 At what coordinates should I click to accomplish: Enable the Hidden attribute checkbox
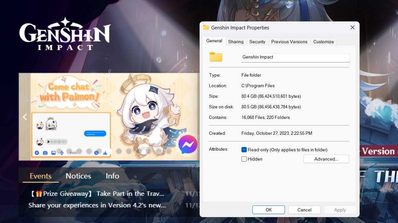[244, 159]
